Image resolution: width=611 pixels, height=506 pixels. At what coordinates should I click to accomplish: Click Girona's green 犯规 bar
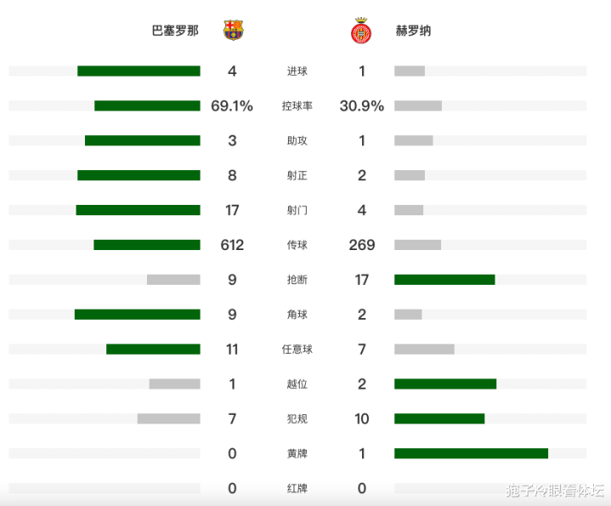point(439,418)
